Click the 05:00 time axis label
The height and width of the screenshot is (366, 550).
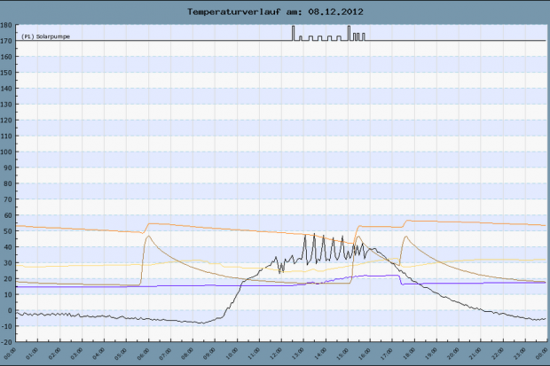(121, 354)
